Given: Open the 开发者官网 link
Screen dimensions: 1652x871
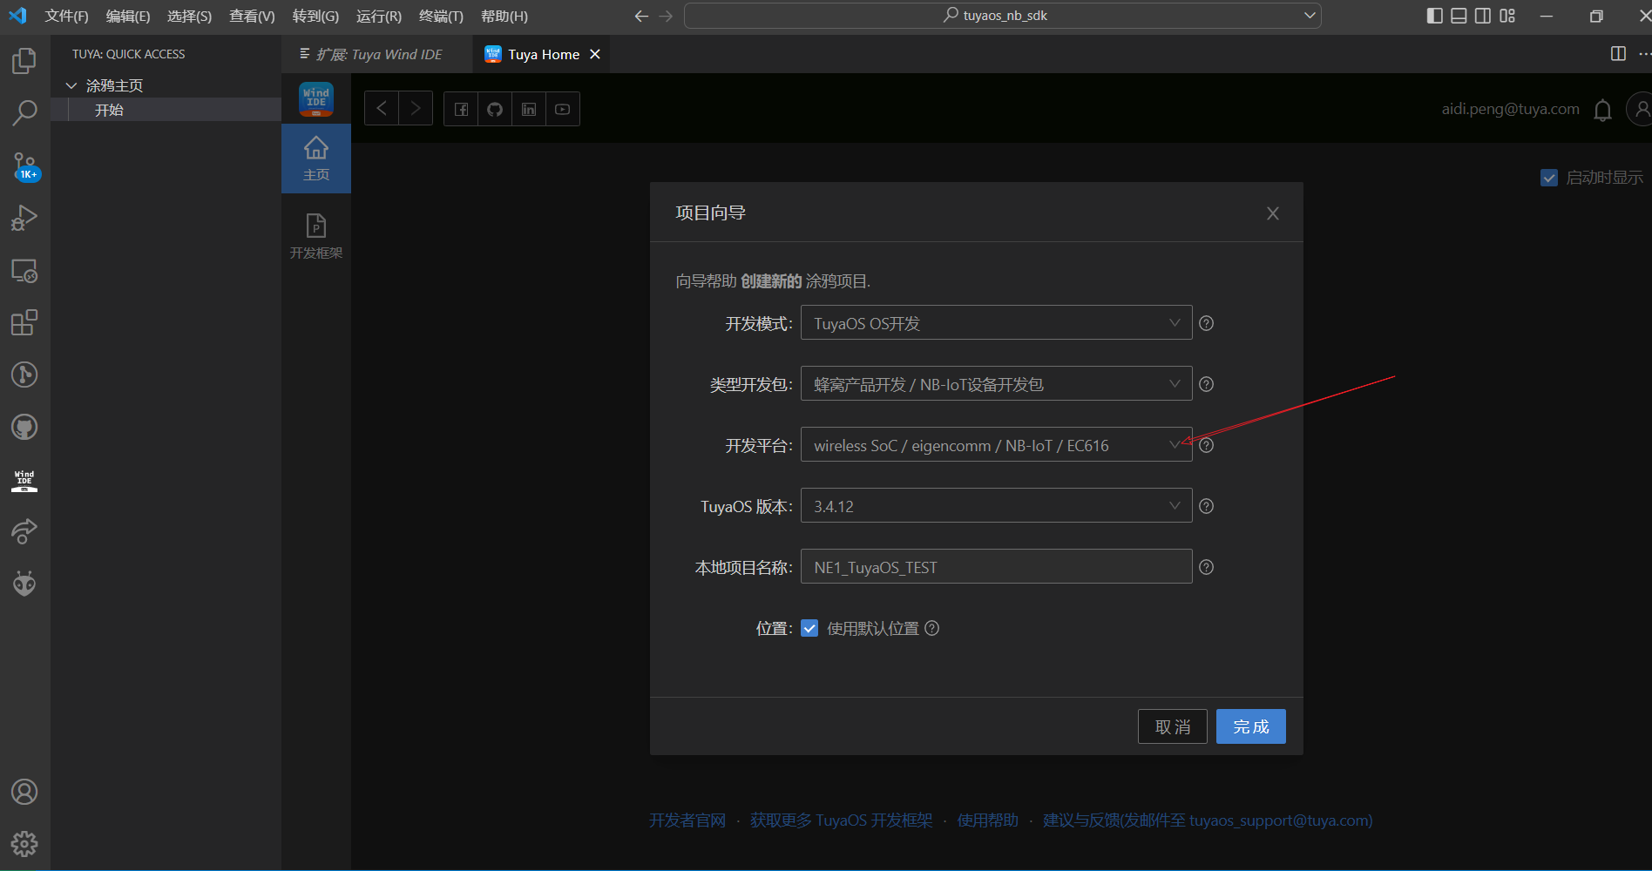Looking at the screenshot, I should pos(687,820).
